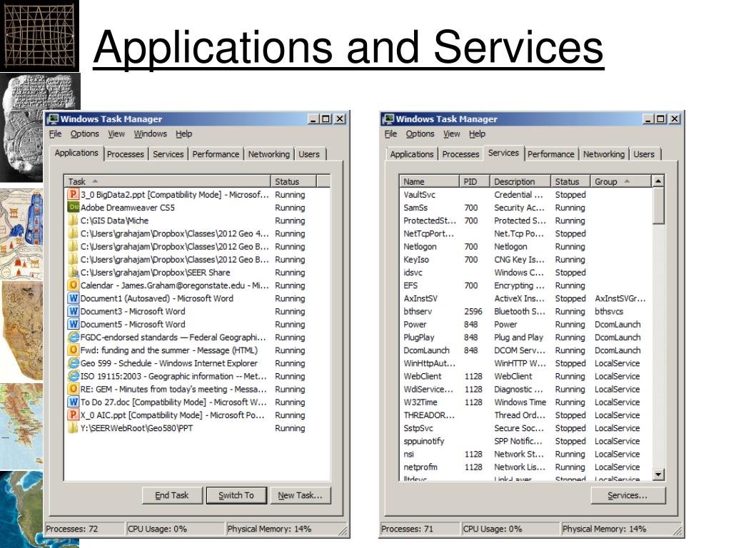Click Internet Explorer icon of Geo 599 - Schedule
Image resolution: width=731 pixels, height=548 pixels.
click(74, 363)
